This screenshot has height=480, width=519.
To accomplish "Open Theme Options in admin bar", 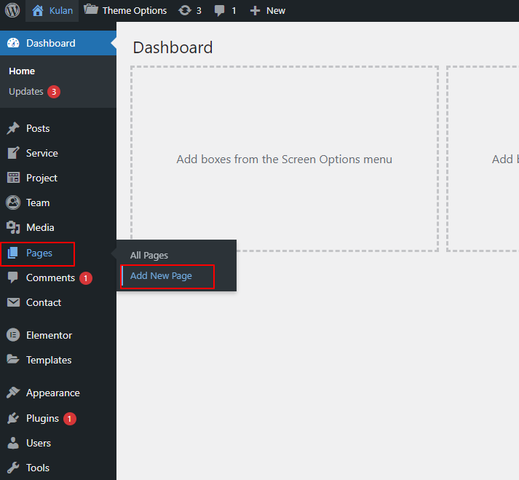I will pyautogui.click(x=135, y=11).
